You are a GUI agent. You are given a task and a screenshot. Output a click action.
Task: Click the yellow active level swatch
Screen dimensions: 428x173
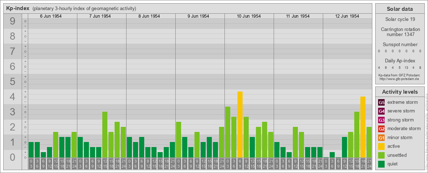pyautogui.click(x=381, y=146)
